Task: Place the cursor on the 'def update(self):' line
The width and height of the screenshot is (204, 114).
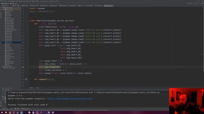Action: 44,79
